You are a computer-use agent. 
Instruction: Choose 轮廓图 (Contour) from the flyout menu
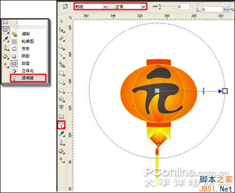[x=29, y=42]
